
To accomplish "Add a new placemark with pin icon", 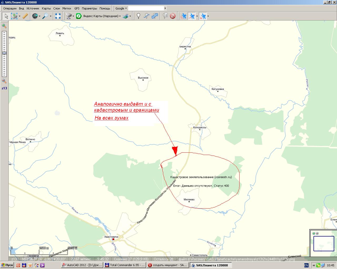I will (x=138, y=16).
